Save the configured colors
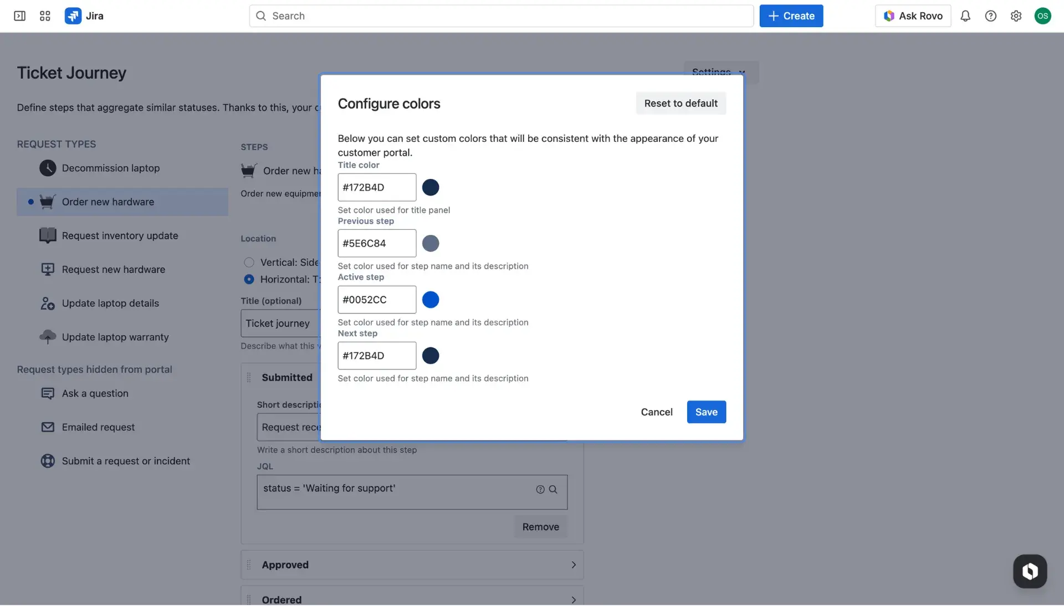The image size is (1064, 606). pyautogui.click(x=706, y=412)
